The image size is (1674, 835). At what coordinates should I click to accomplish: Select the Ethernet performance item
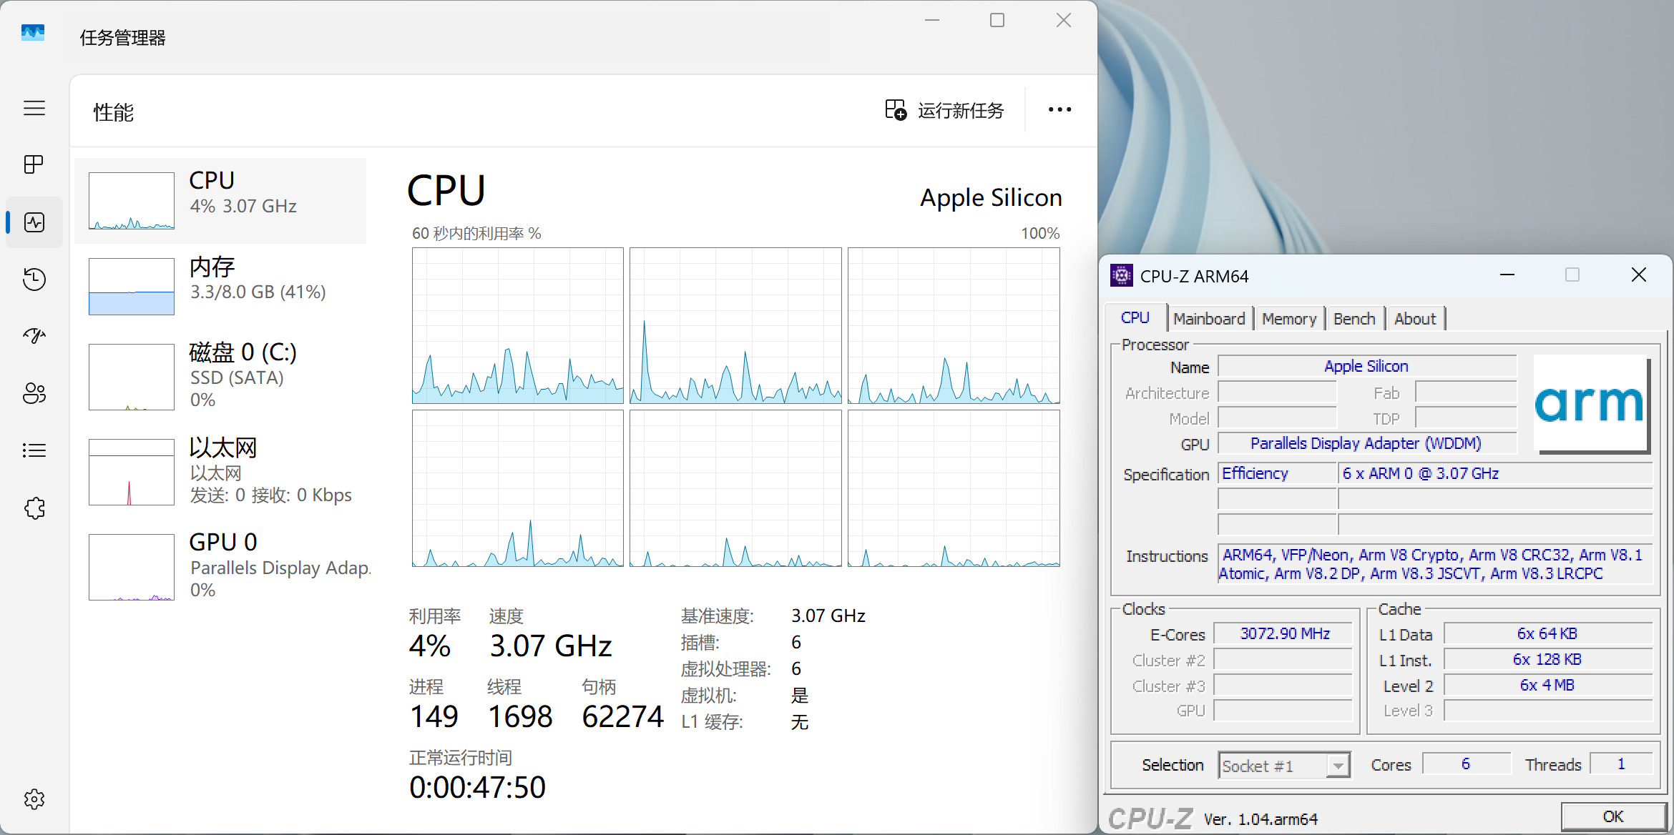(x=220, y=470)
